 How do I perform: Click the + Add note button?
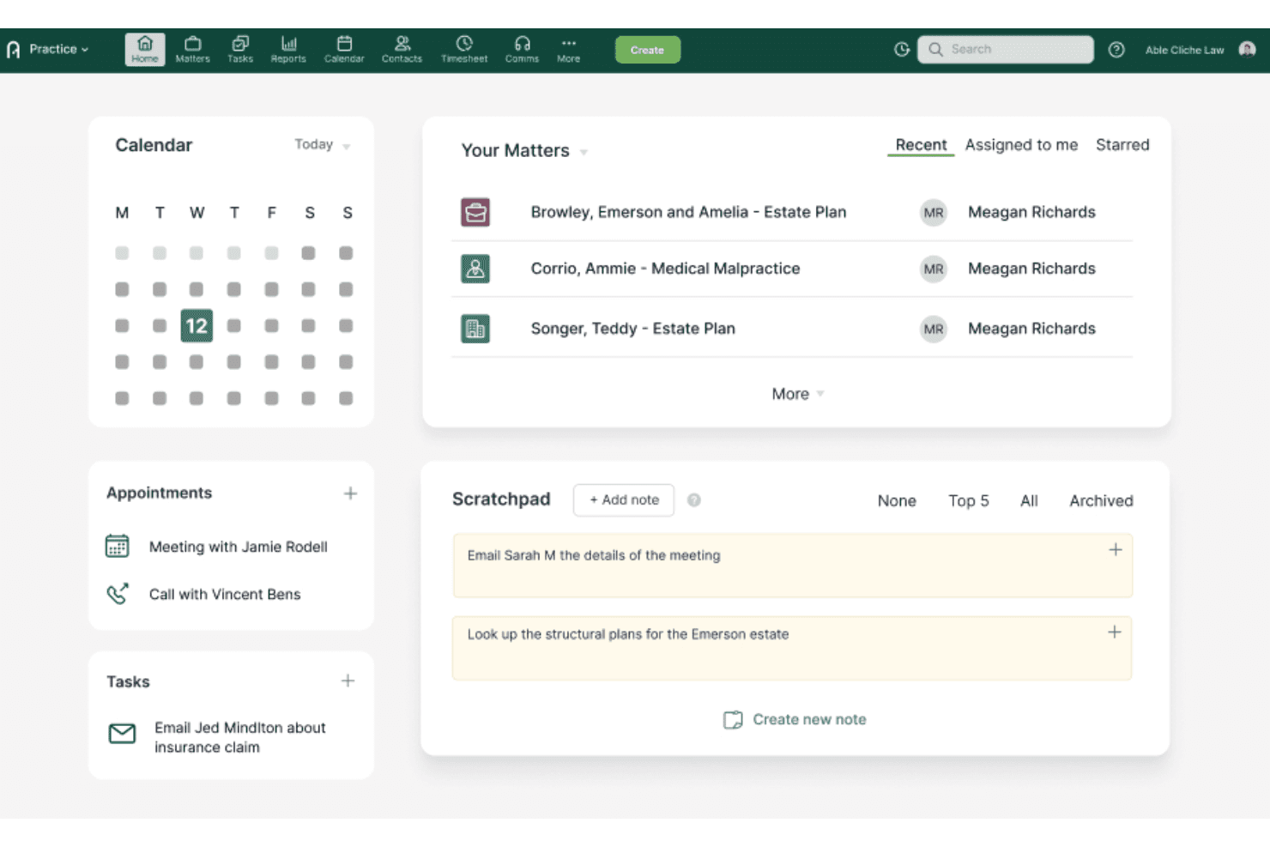point(624,500)
